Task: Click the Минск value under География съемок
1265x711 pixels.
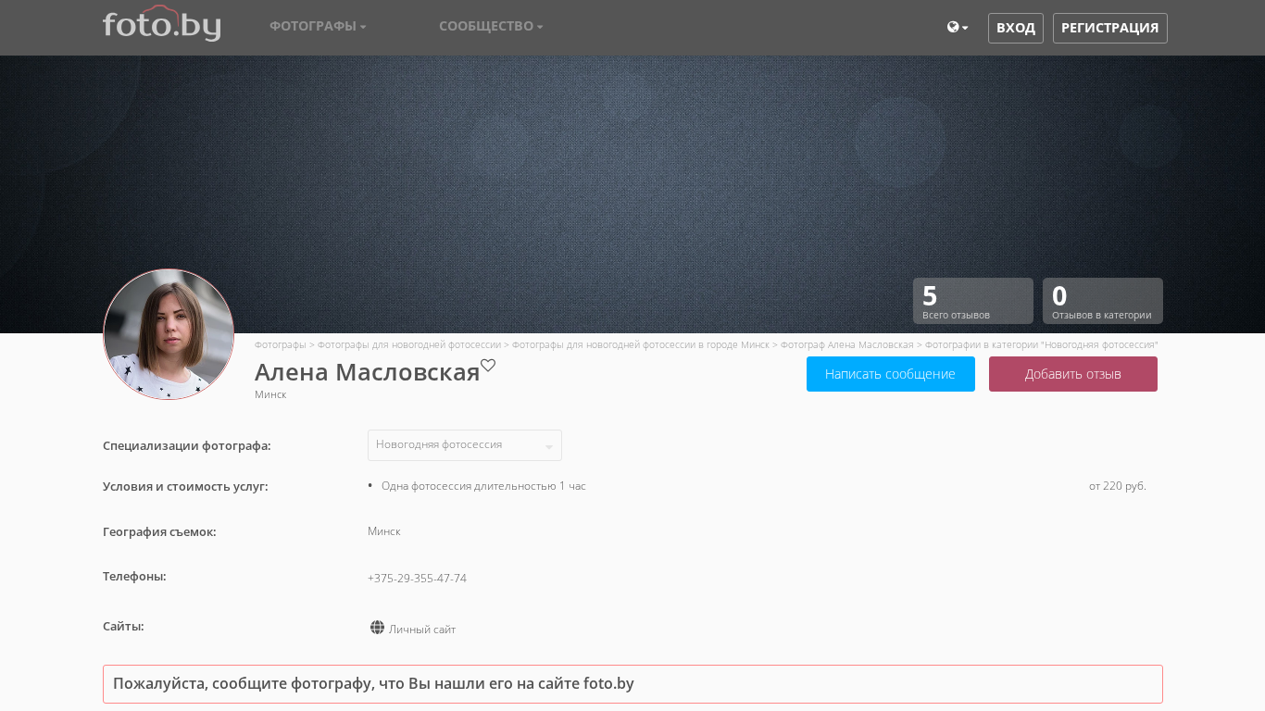Action: pyautogui.click(x=384, y=531)
